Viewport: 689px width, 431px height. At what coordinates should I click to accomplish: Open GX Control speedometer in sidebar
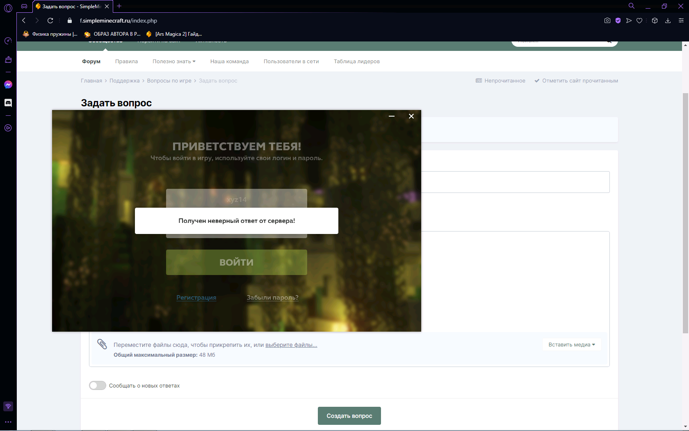pyautogui.click(x=8, y=41)
